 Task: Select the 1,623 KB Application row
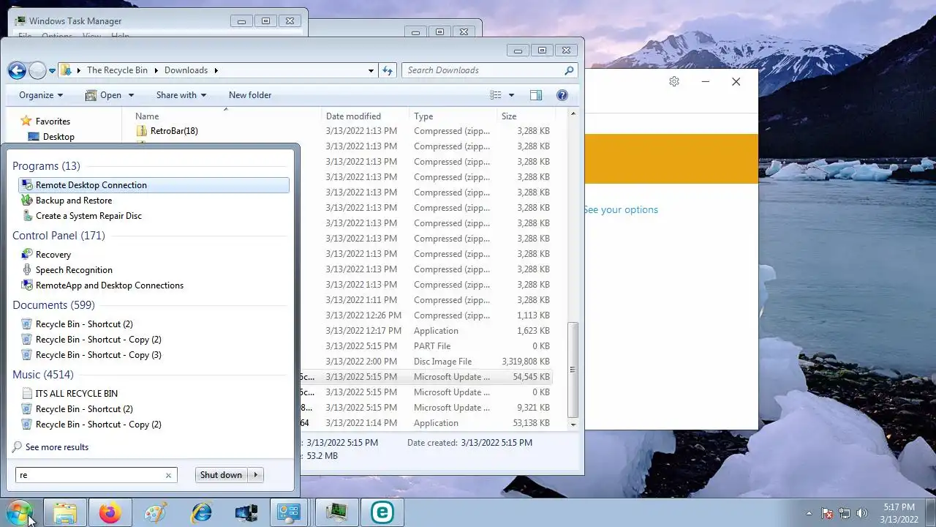437,331
